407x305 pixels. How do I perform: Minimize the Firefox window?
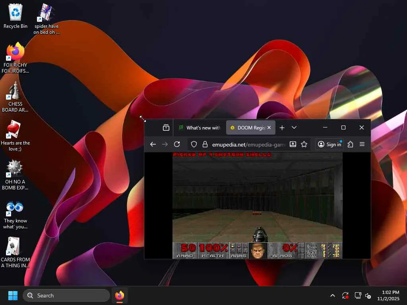[x=325, y=127]
